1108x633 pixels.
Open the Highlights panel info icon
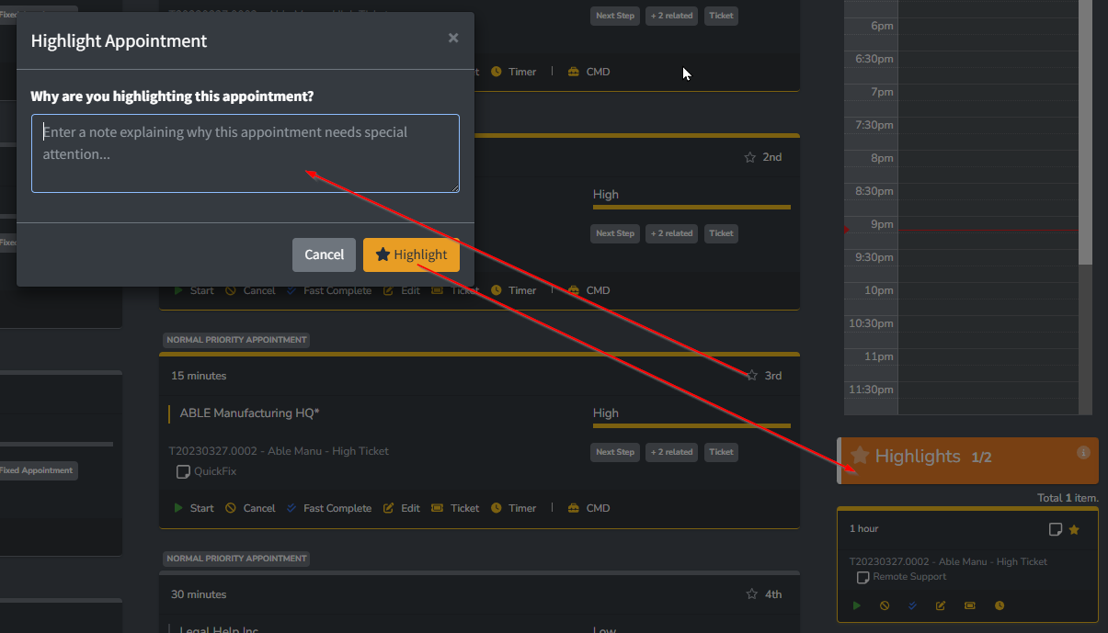[1083, 452]
